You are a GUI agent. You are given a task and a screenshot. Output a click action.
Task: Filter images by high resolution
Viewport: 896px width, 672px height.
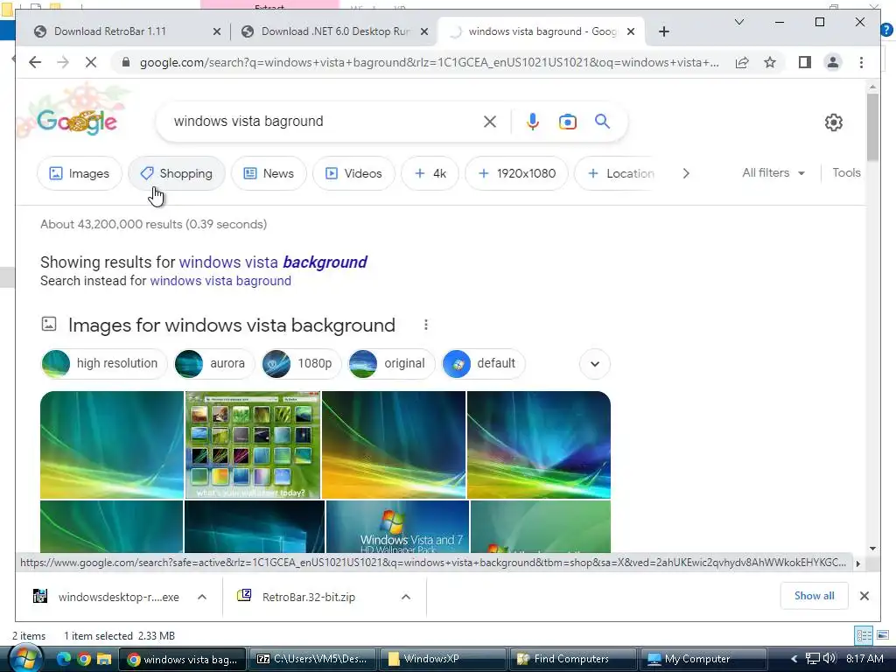[104, 363]
